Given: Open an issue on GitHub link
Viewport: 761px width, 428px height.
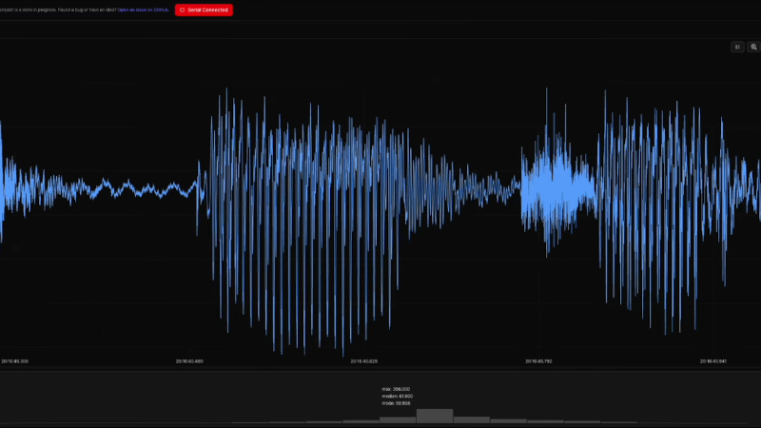Looking at the screenshot, I should (144, 10).
